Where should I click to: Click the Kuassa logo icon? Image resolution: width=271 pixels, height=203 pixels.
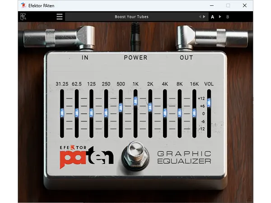[x=23, y=17]
